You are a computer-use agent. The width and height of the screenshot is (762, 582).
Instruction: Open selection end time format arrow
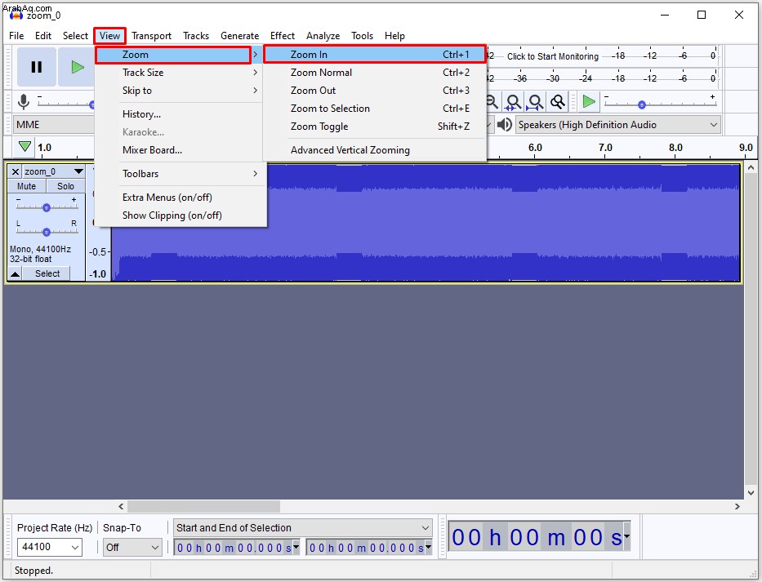tap(428, 548)
